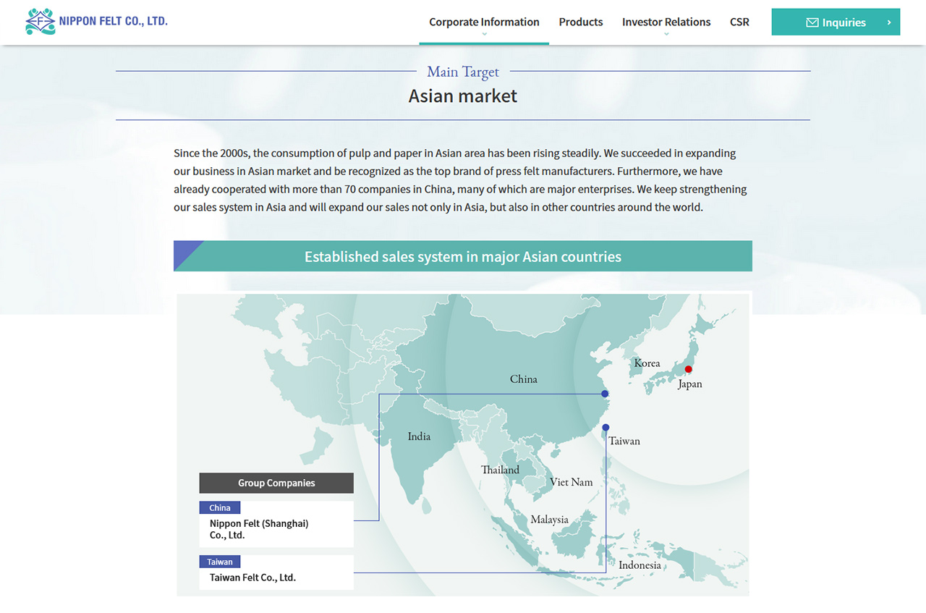Screen dimensions: 926x613
Task: Open the Corporate Information menu
Action: click(484, 22)
